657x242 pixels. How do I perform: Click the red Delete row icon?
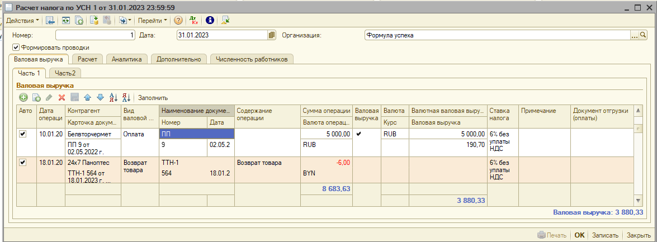62,97
